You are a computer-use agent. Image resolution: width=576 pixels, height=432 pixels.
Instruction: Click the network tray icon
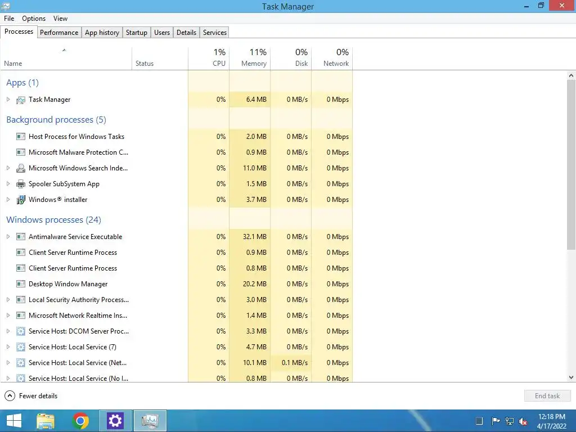510,421
